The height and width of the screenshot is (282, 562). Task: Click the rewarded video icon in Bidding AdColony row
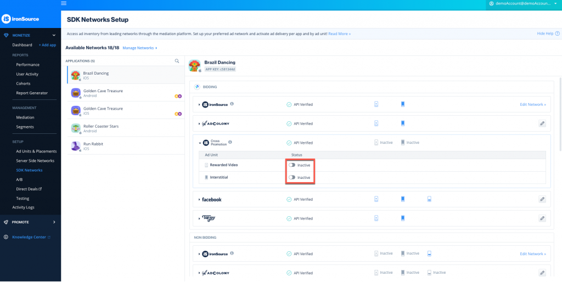pos(376,123)
